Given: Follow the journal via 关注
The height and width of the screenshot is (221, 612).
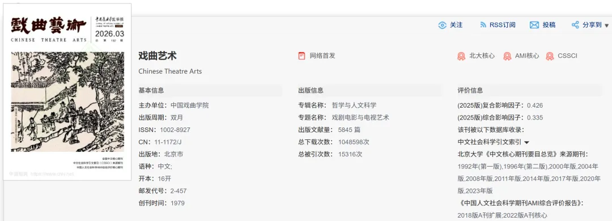Looking at the screenshot, I should coord(456,24).
